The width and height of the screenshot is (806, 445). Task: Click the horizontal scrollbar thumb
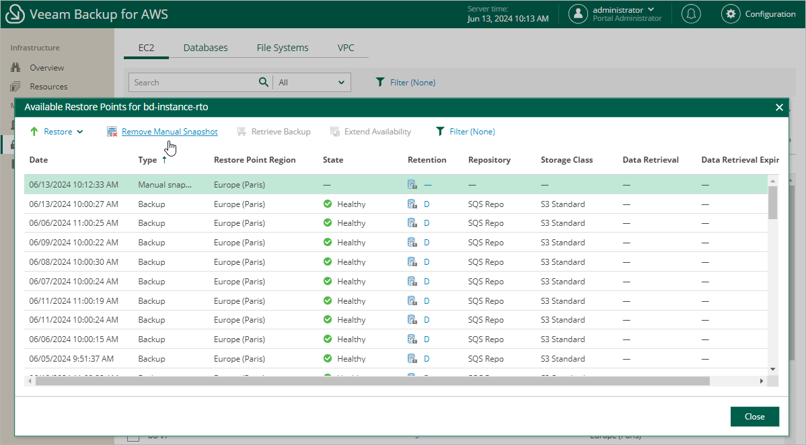(x=372, y=380)
